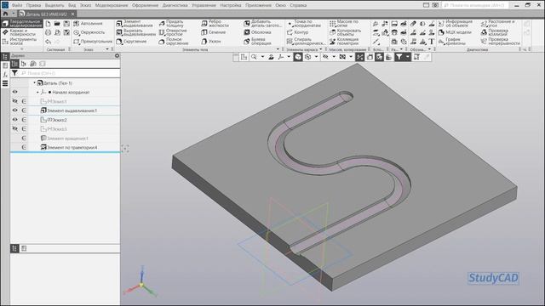The width and height of the screenshot is (545, 306).
Task: Click Копировать объекты tool
Action: pos(345,32)
